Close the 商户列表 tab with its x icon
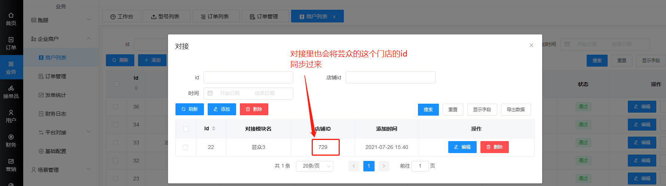Viewport: 666px width, 186px height. click(x=334, y=17)
